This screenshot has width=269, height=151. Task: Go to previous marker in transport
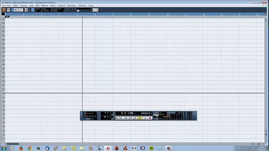click(117, 118)
